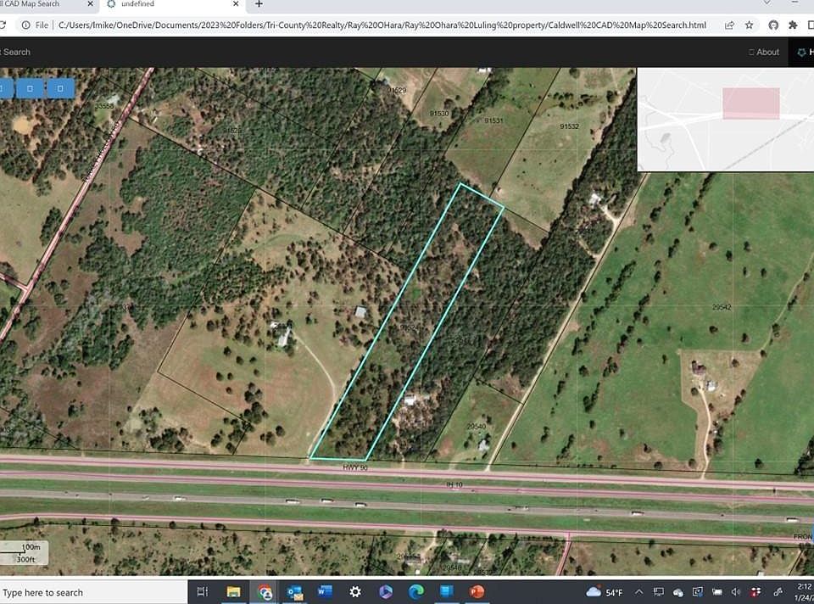Click the HWY 90 road label
This screenshot has width=814, height=604.
[x=355, y=468]
